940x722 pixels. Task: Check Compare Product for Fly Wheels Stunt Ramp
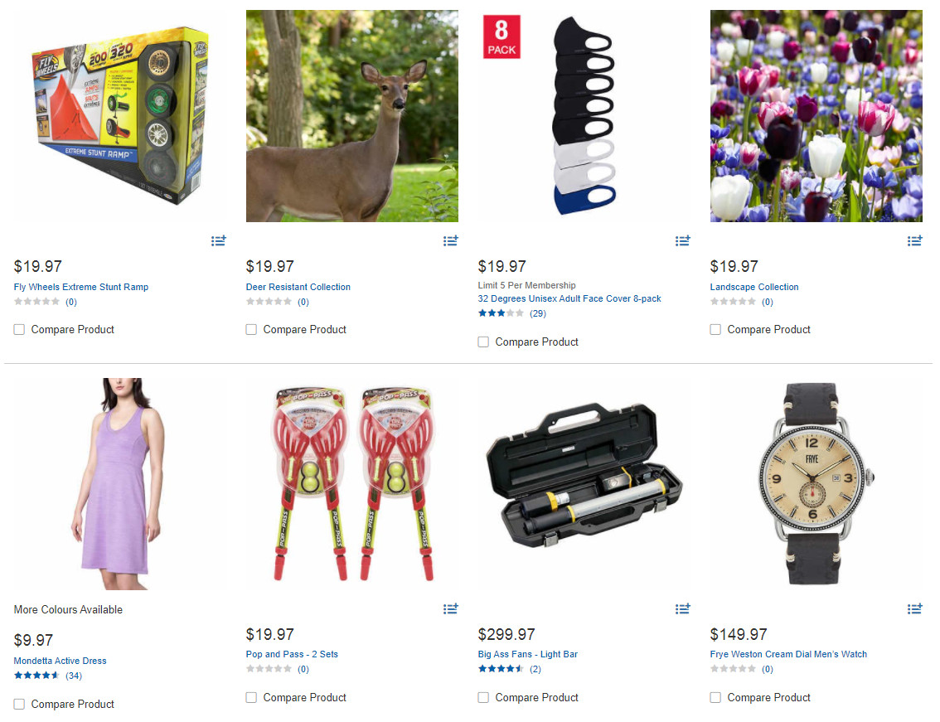point(19,329)
